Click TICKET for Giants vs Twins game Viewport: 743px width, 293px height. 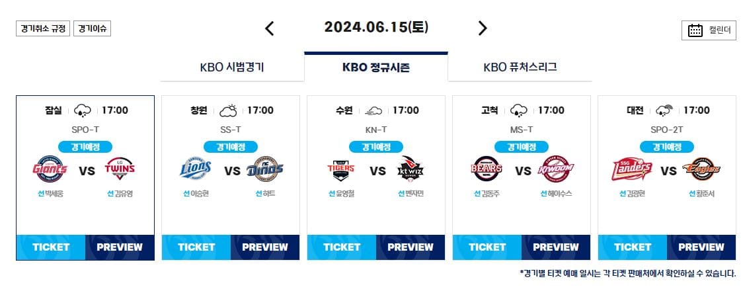(51, 247)
